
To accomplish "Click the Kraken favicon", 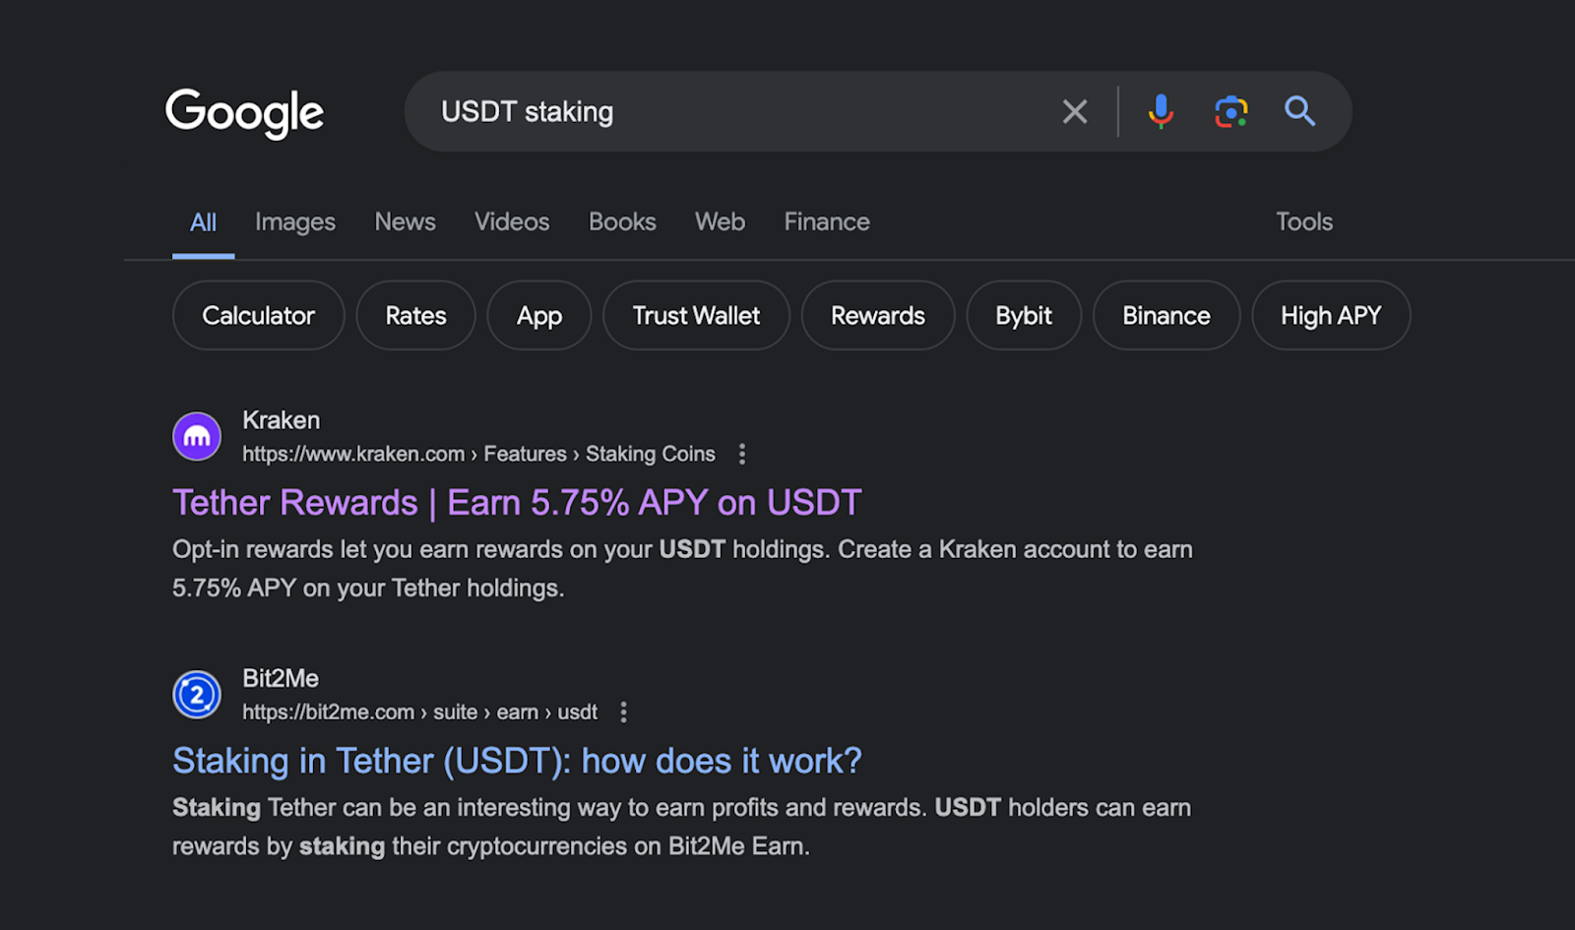I will click(x=197, y=436).
